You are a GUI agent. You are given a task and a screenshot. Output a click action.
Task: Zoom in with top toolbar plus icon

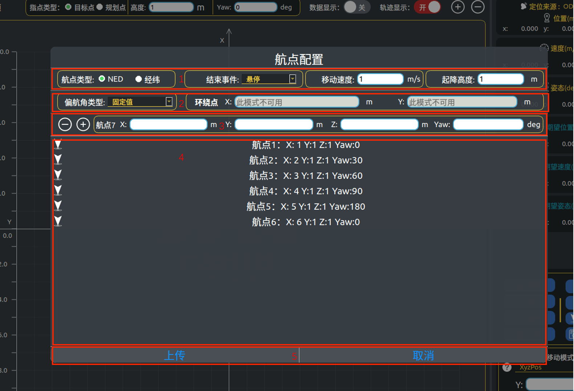coord(457,7)
